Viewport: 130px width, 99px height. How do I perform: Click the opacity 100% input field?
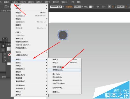[77, 7]
